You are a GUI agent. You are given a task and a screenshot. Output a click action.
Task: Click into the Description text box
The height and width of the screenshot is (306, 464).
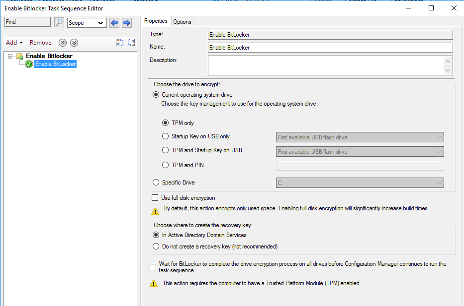coord(326,65)
